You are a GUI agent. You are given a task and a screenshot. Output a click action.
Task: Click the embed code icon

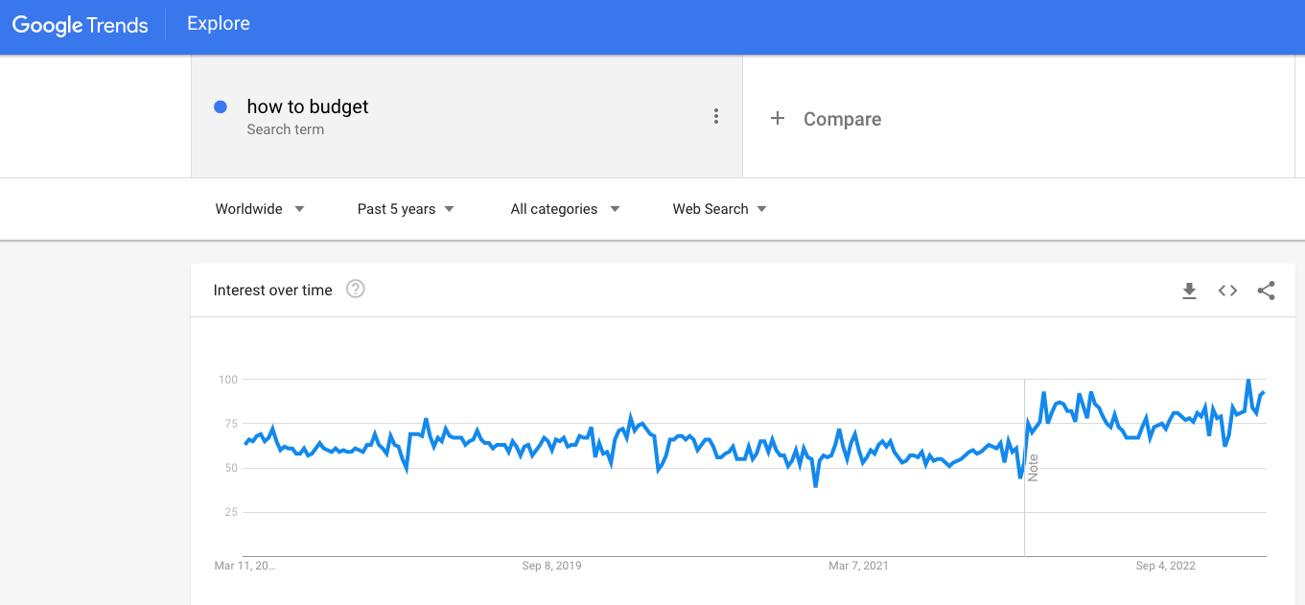point(1227,291)
